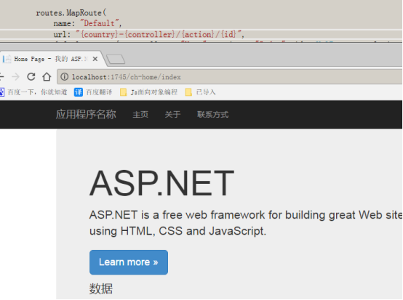Close the Home Page browser tab
This screenshot has height=300, width=403.
[x=95, y=59]
